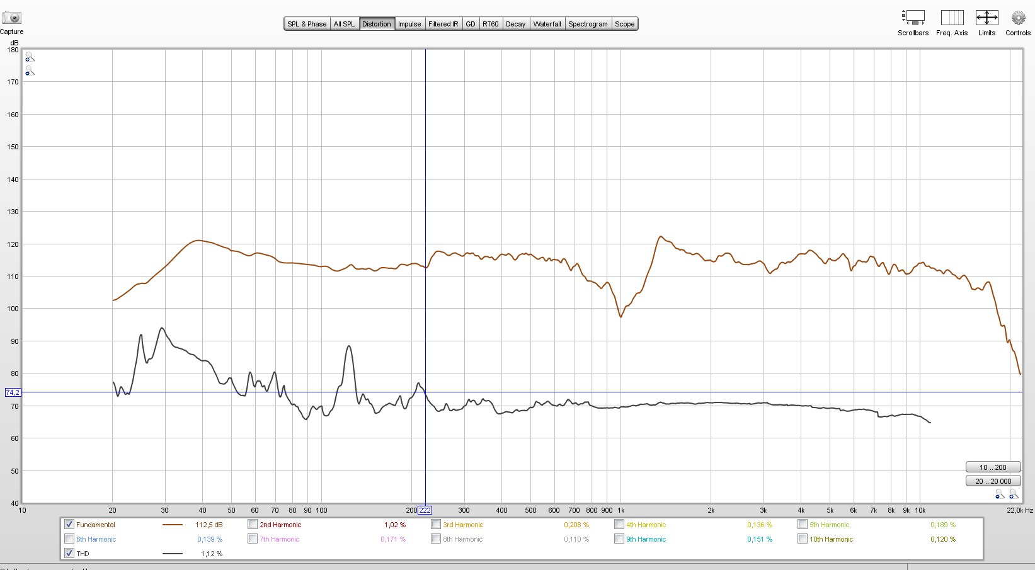View the Decay tab
Screen dimensions: 1035x570
pyautogui.click(x=515, y=24)
